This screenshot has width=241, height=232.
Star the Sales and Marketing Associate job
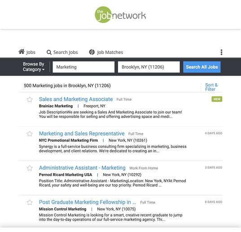point(30,99)
